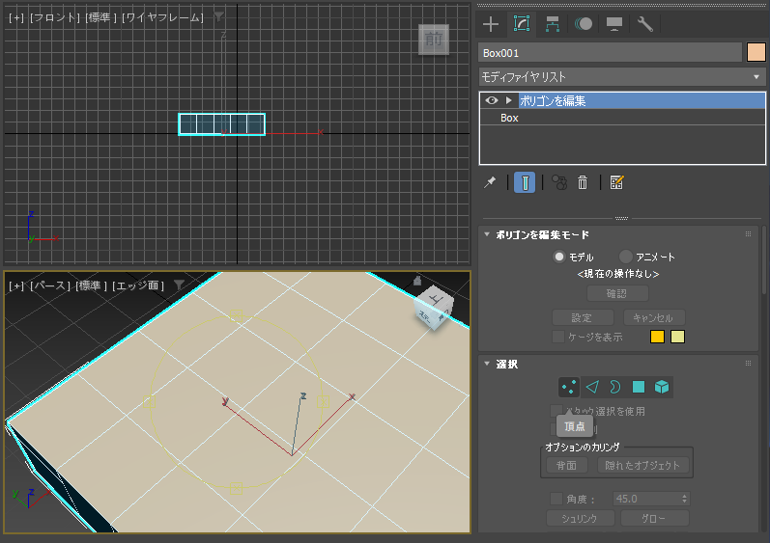Click the 角度 value field 45.0
Viewport: 770px width, 543px height.
[x=646, y=499]
